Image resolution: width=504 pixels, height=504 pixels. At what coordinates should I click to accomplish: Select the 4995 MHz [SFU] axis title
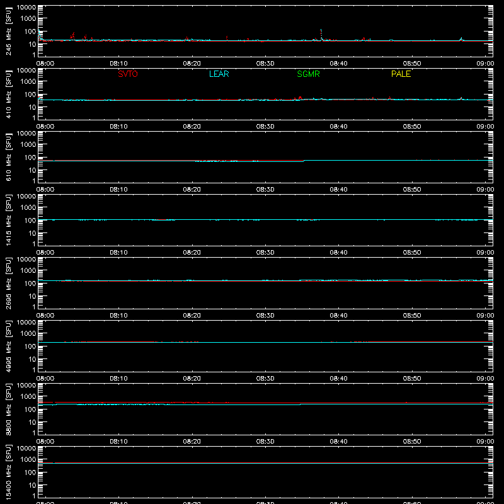8,346
